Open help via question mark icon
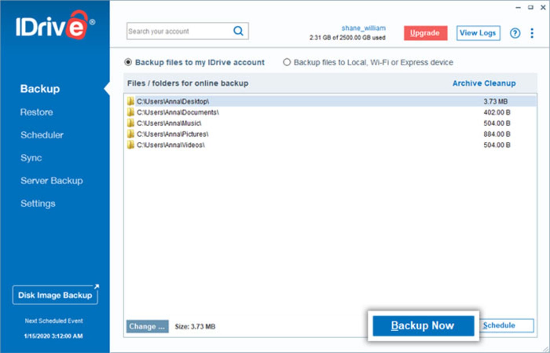The image size is (550, 353). (x=515, y=33)
